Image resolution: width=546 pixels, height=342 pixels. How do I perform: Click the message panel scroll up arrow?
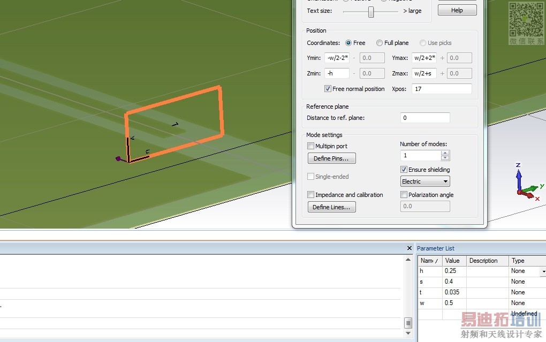408,260
